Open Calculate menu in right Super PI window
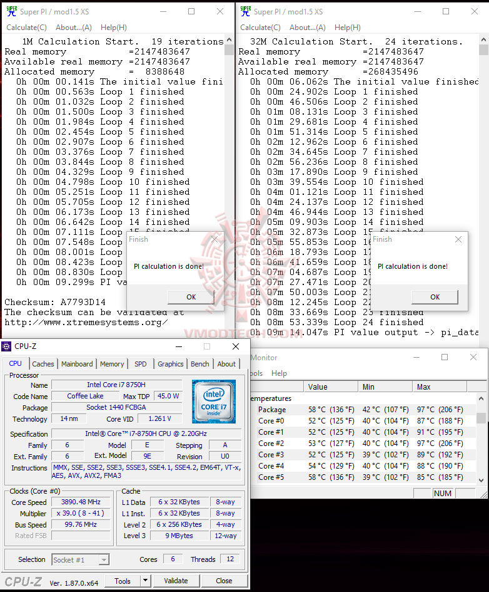Screen dimensions: 489x592 (x=260, y=28)
